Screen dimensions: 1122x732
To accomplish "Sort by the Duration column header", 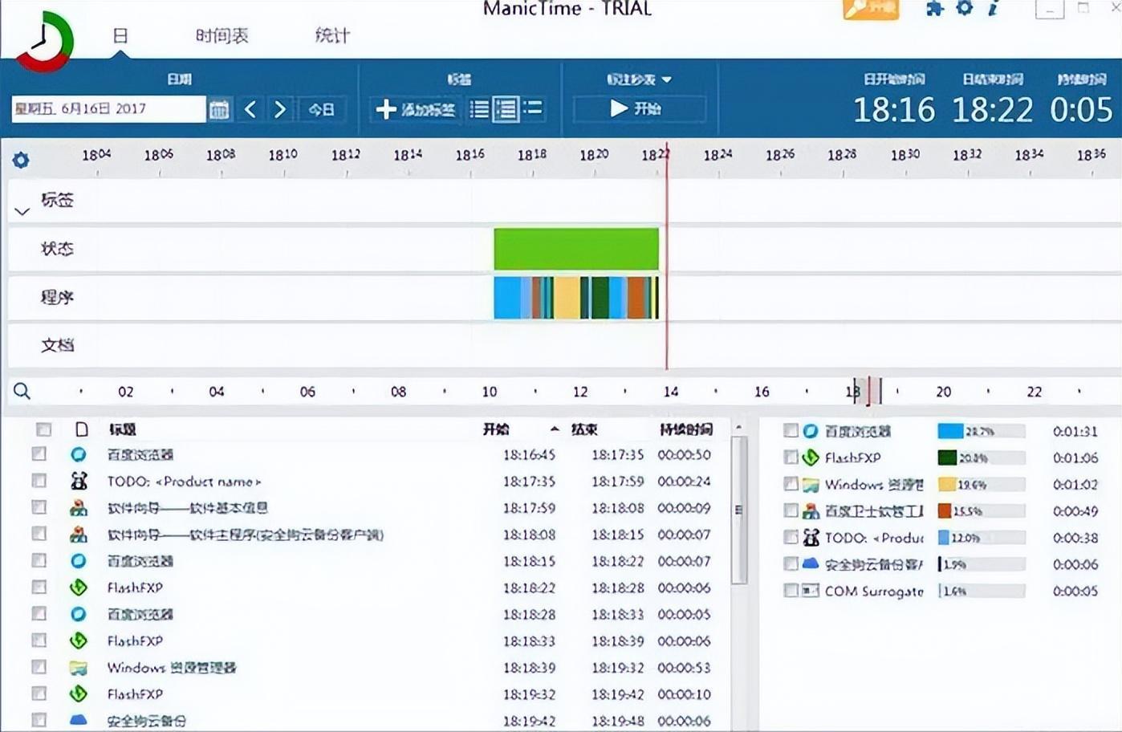I will [x=685, y=429].
